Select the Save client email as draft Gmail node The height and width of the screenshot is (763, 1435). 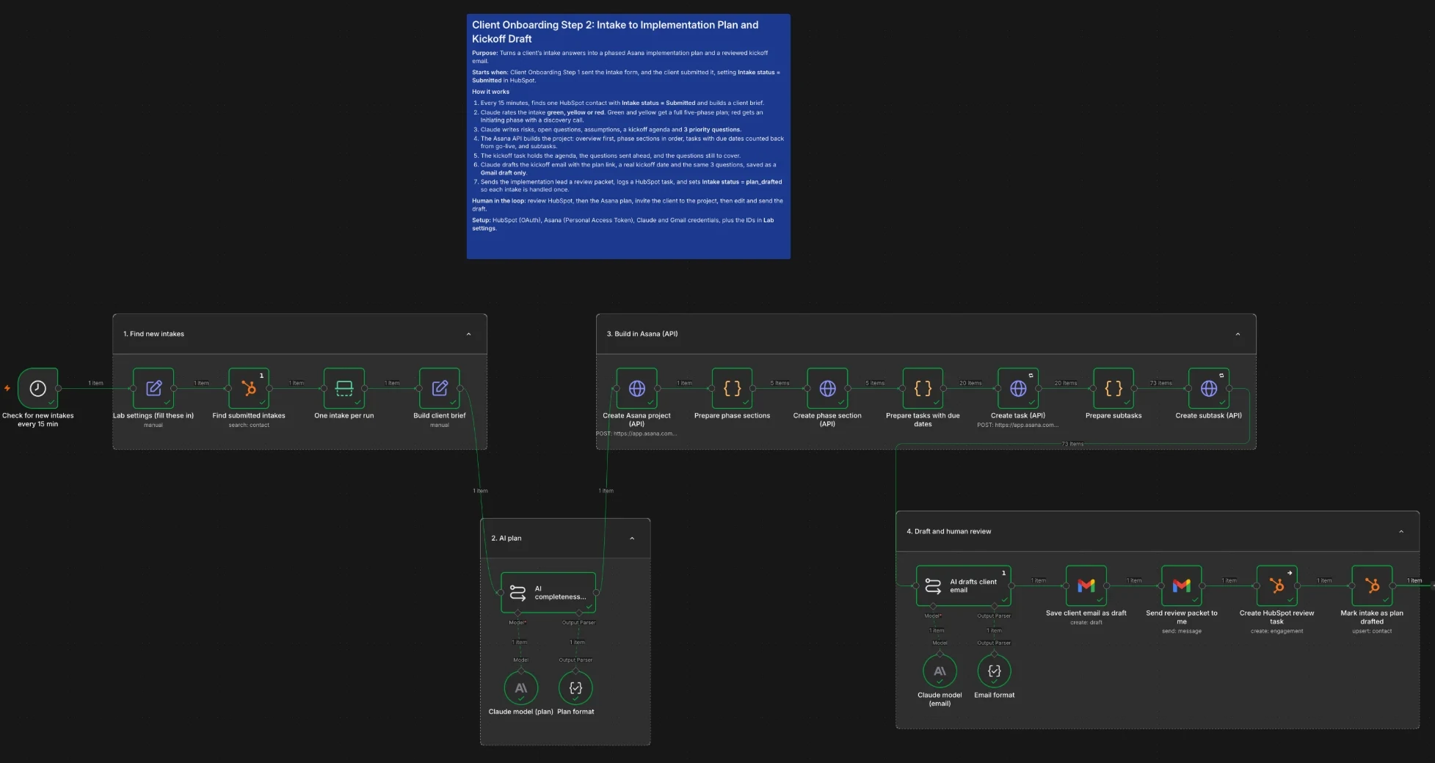[x=1086, y=585]
